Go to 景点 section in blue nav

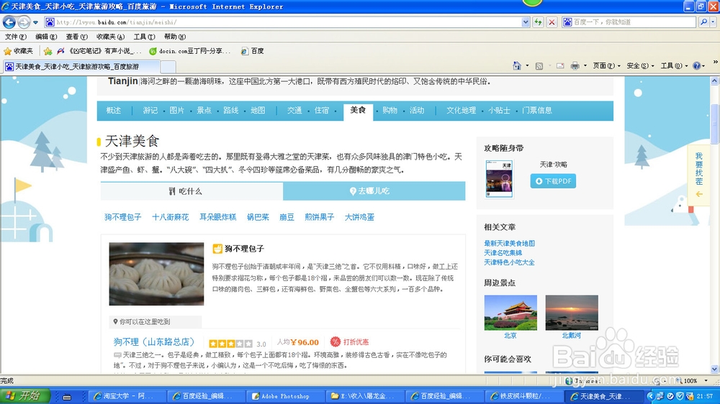coord(204,111)
